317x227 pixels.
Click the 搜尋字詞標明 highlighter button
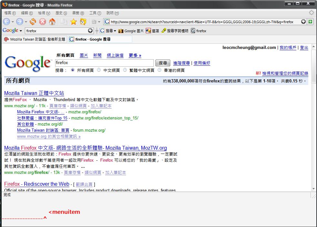pyautogui.click(x=174, y=31)
